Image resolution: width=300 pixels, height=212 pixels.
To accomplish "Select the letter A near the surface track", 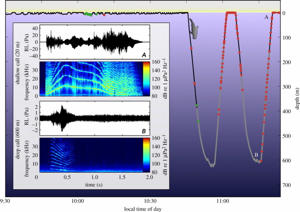I will 266,18.
